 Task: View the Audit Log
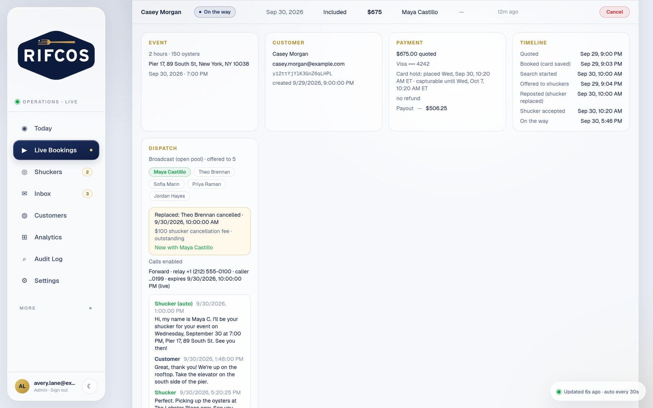point(56,259)
